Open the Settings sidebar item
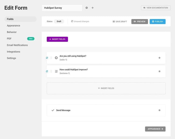This screenshot has height=139, width=175. [x=11, y=58]
